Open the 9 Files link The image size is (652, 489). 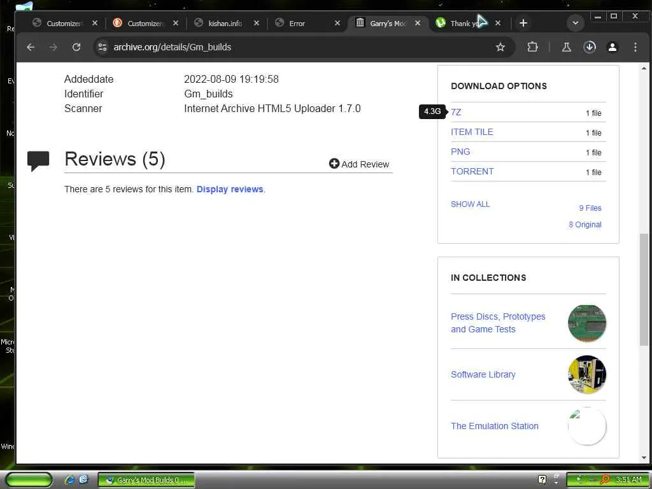tap(590, 208)
